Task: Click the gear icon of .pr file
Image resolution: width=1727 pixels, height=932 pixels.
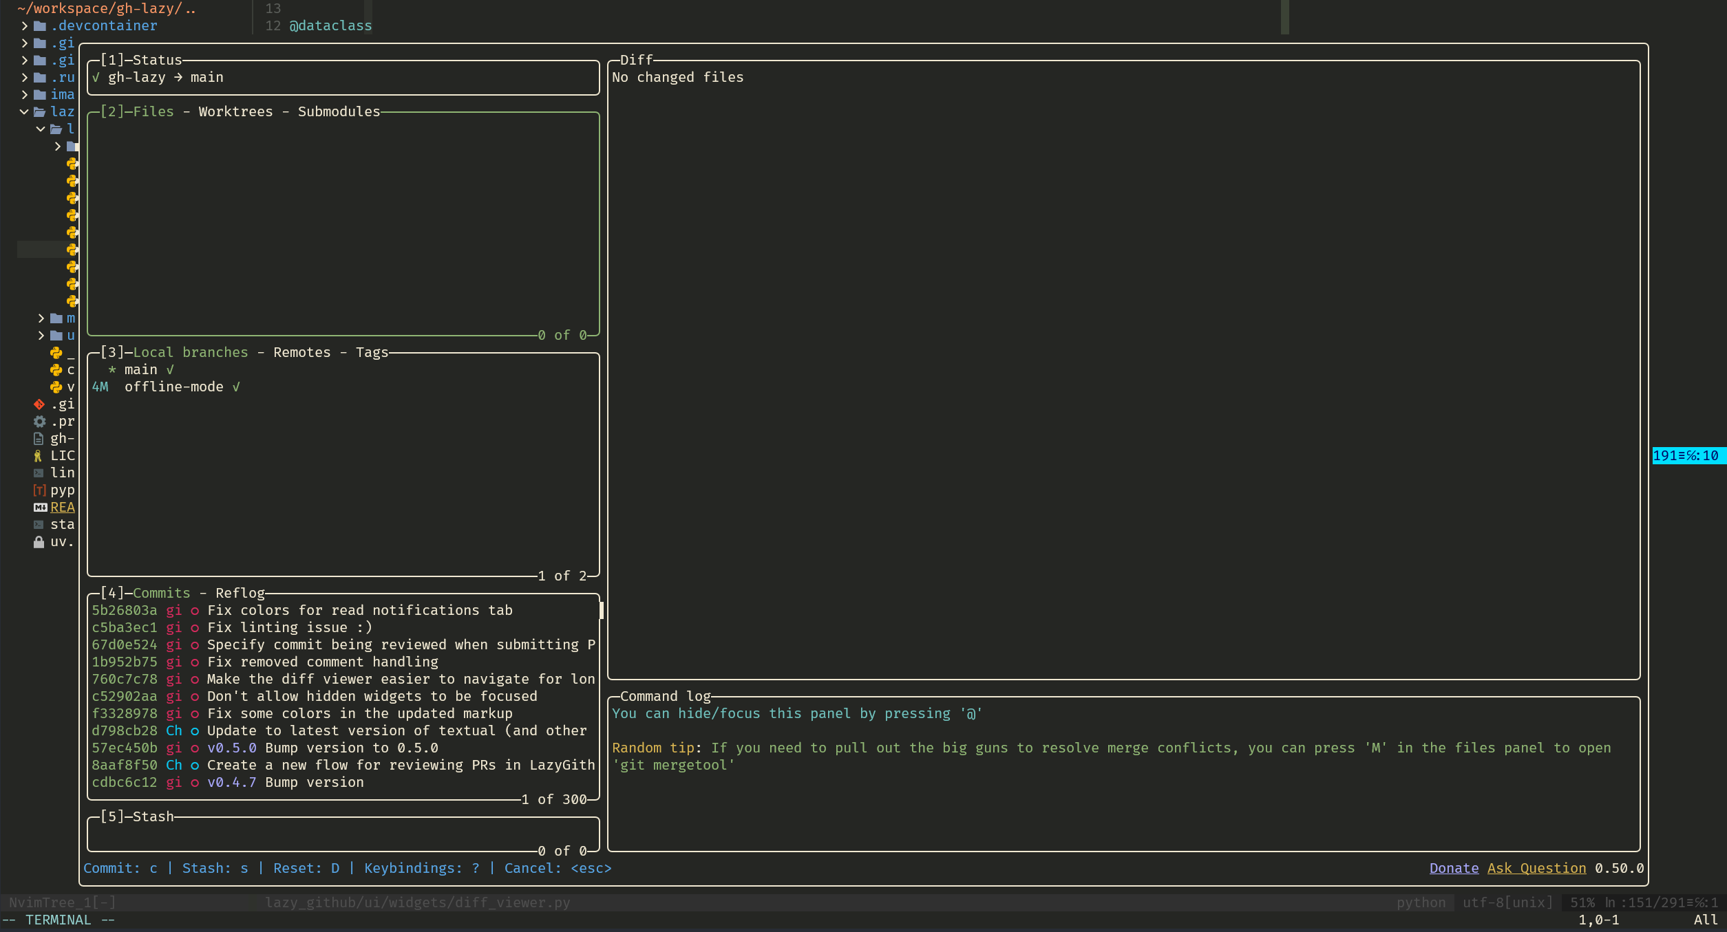Action: point(39,422)
